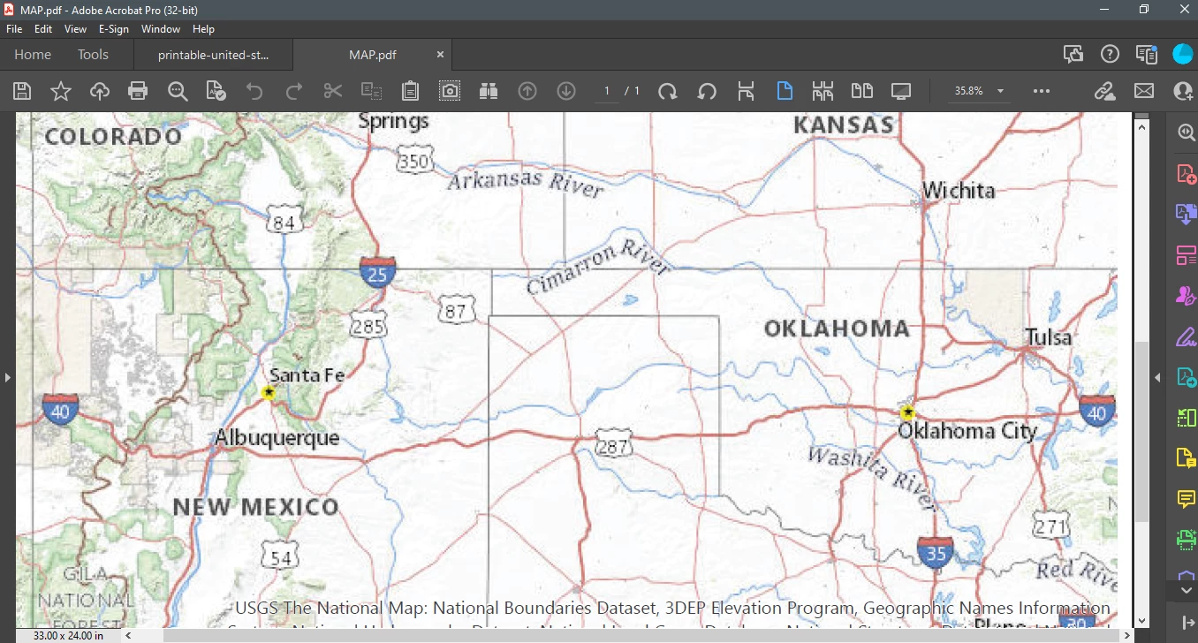Send file by email envelope icon

1144,91
